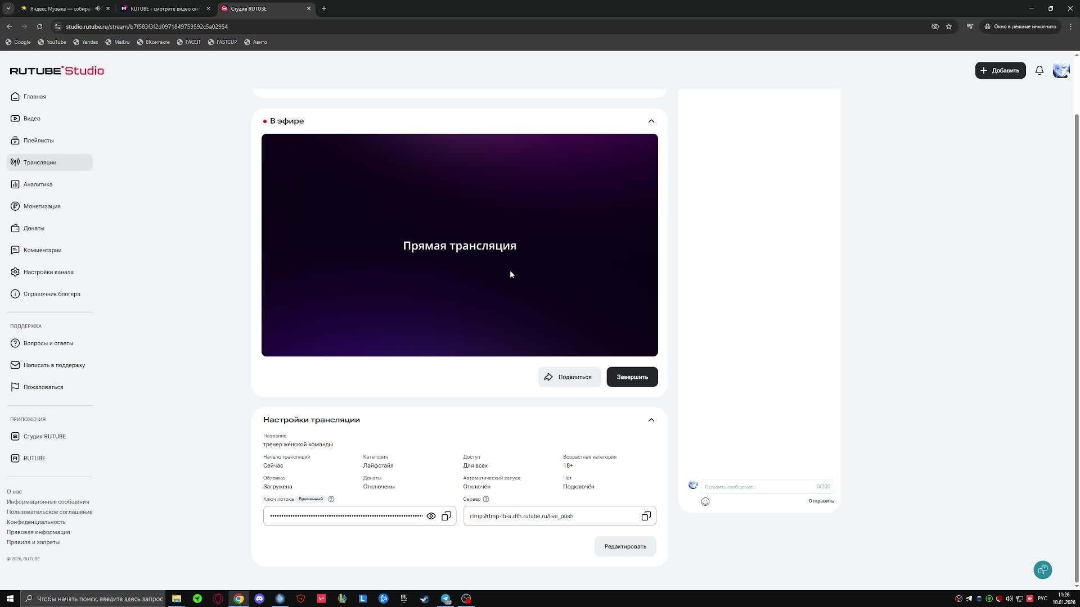Click the chat message input field
Image resolution: width=1080 pixels, height=607 pixels.
757,486
